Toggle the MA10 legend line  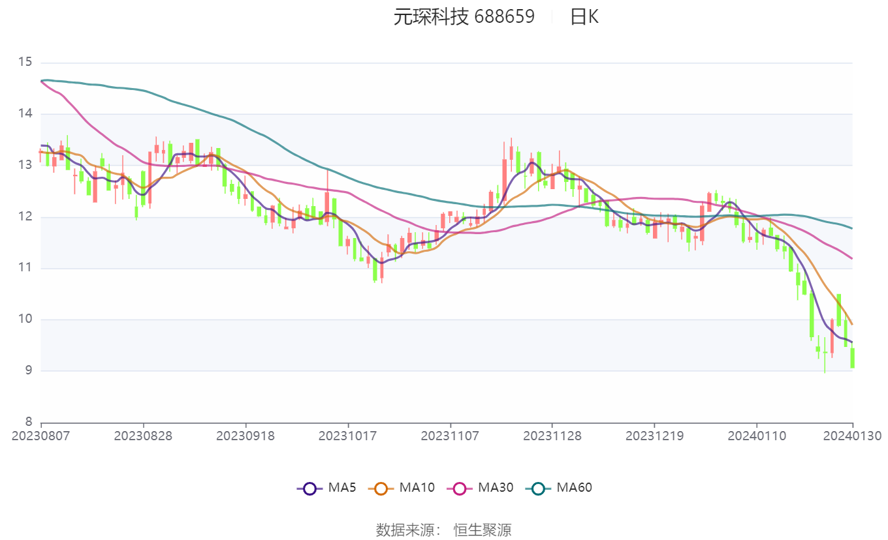coord(401,487)
